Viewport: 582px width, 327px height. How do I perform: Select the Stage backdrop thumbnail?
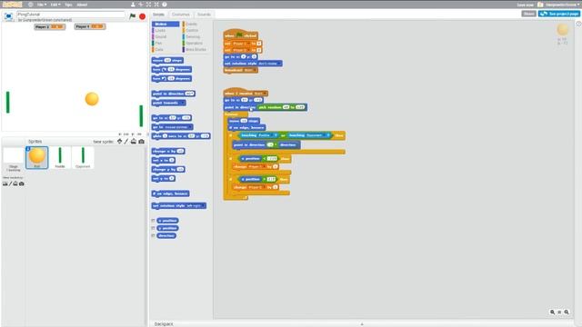coord(14,158)
